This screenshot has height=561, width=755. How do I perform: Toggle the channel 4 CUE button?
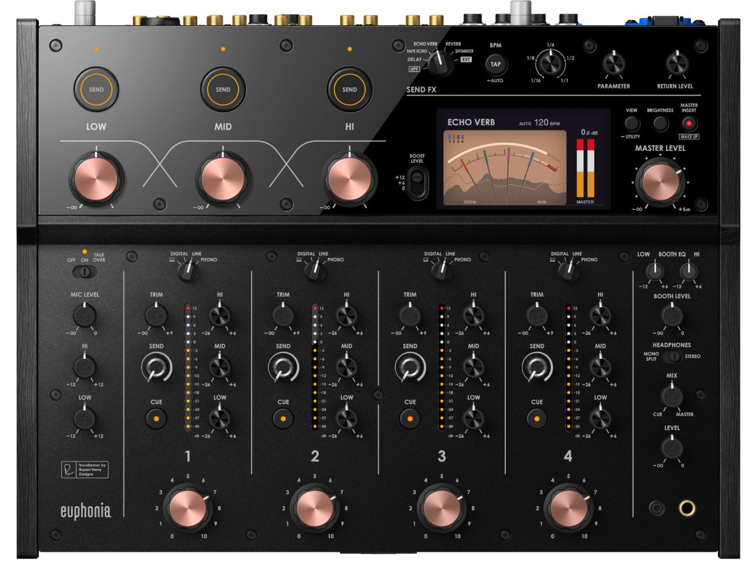(x=537, y=419)
